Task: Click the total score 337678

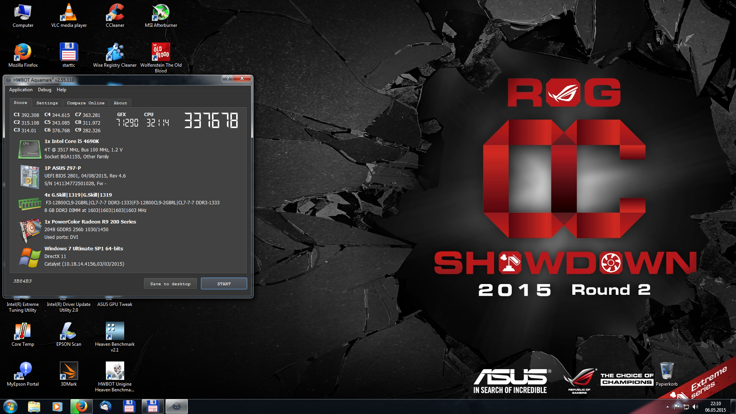Action: [x=211, y=120]
